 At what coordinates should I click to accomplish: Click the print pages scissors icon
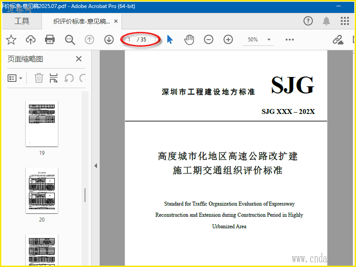click(x=53, y=78)
